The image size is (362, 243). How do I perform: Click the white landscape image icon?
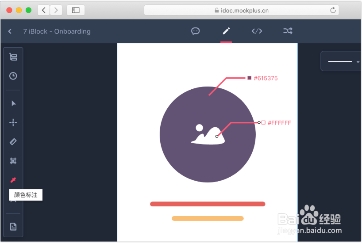point(208,134)
